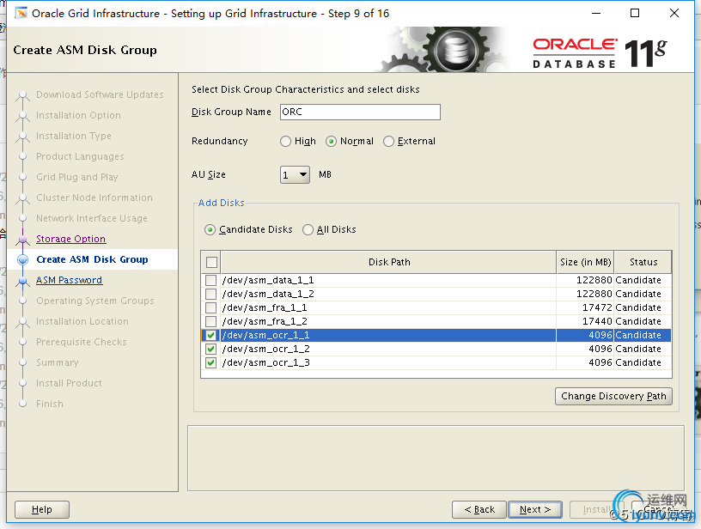The width and height of the screenshot is (701, 529).
Task: Click the Disk Path column header
Action: [x=389, y=262]
